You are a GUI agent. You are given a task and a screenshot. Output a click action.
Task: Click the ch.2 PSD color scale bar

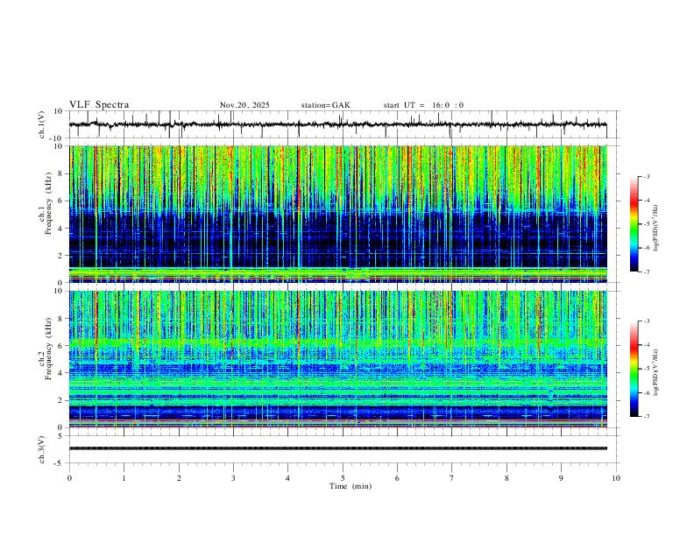point(634,369)
